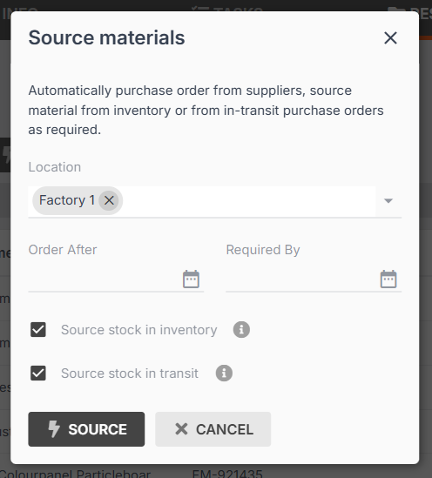Select the Factory 1 chip label
Image resolution: width=432 pixels, height=478 pixels.
tap(67, 200)
